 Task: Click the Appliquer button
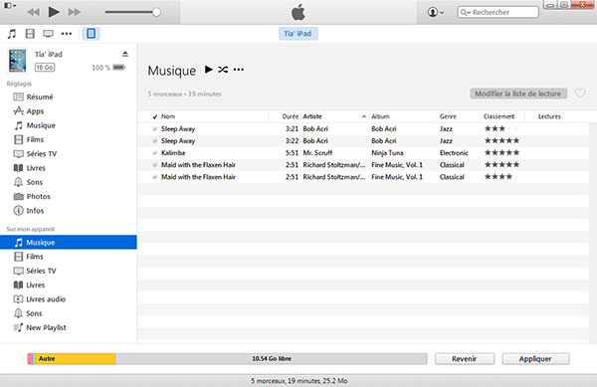click(535, 359)
